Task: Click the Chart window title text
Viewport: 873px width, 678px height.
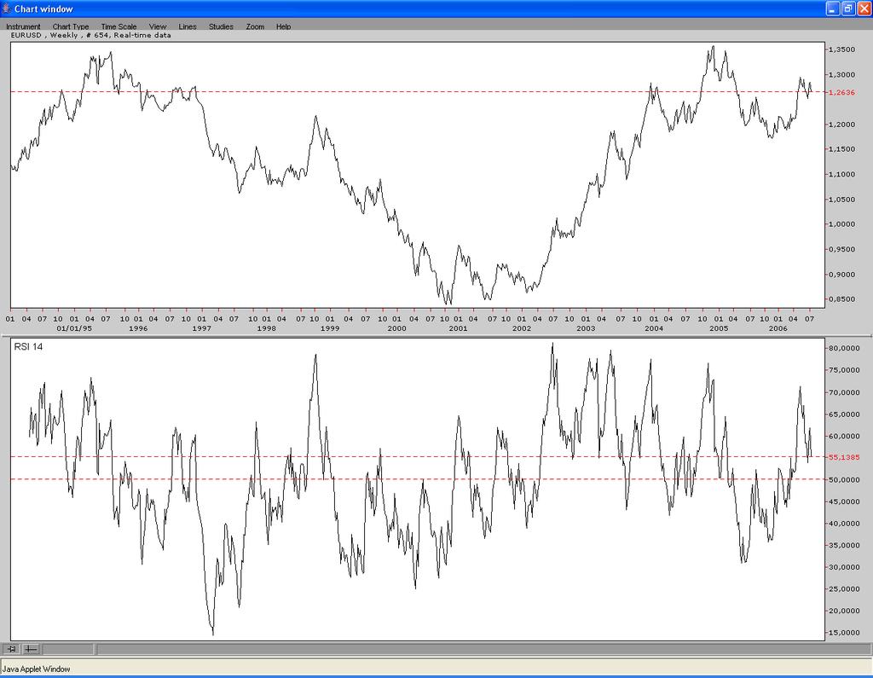Action: (44, 9)
